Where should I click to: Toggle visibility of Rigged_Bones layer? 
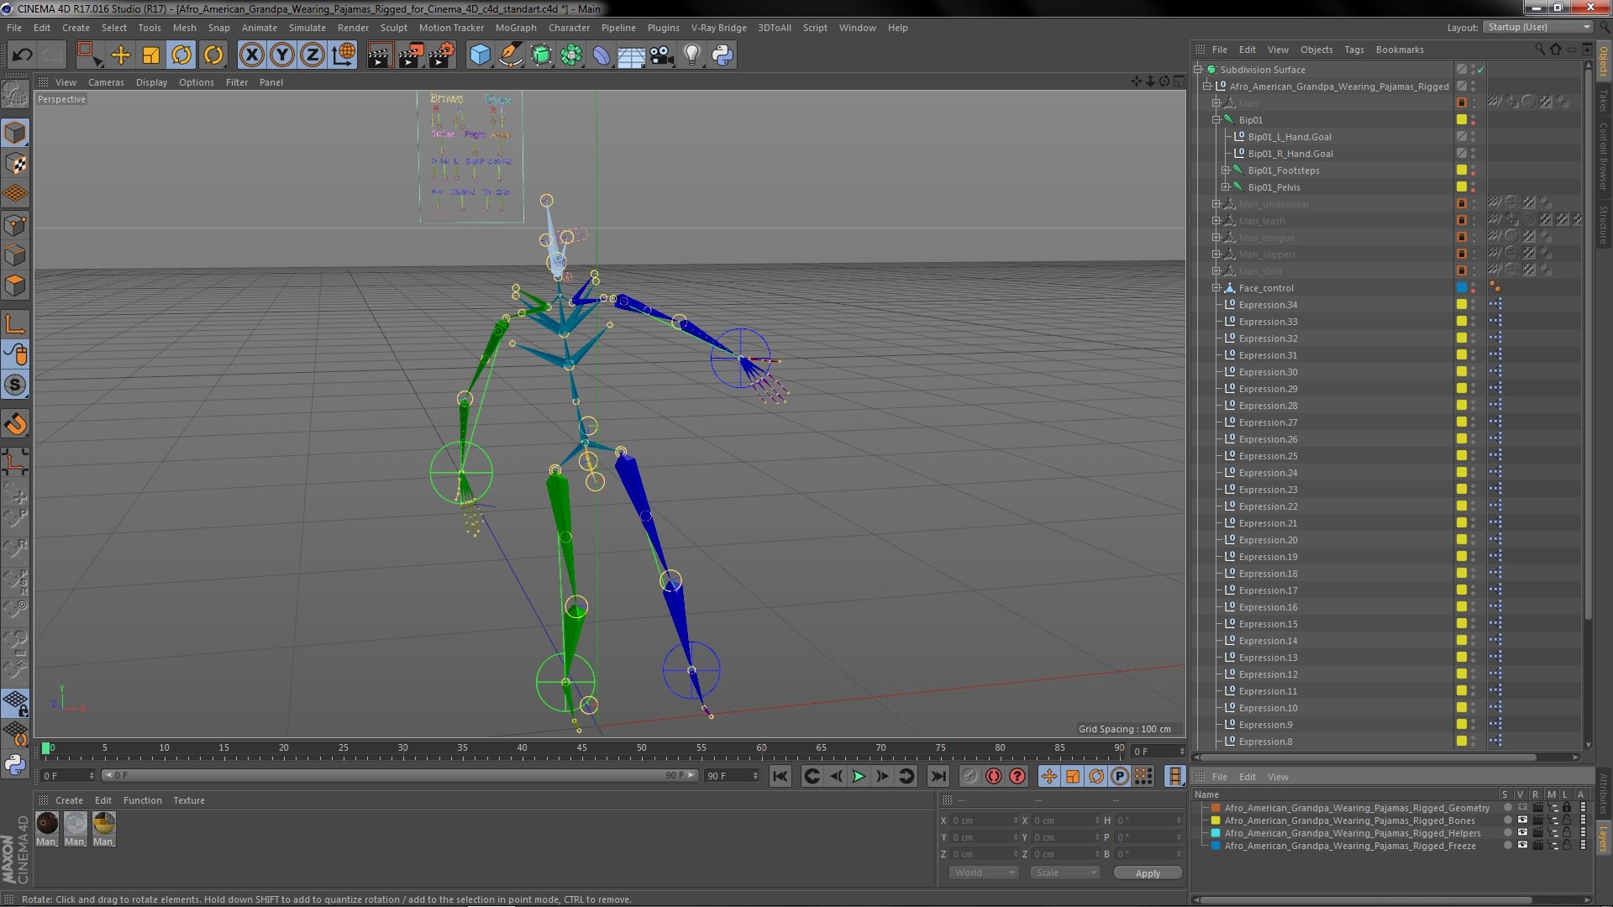click(1522, 820)
